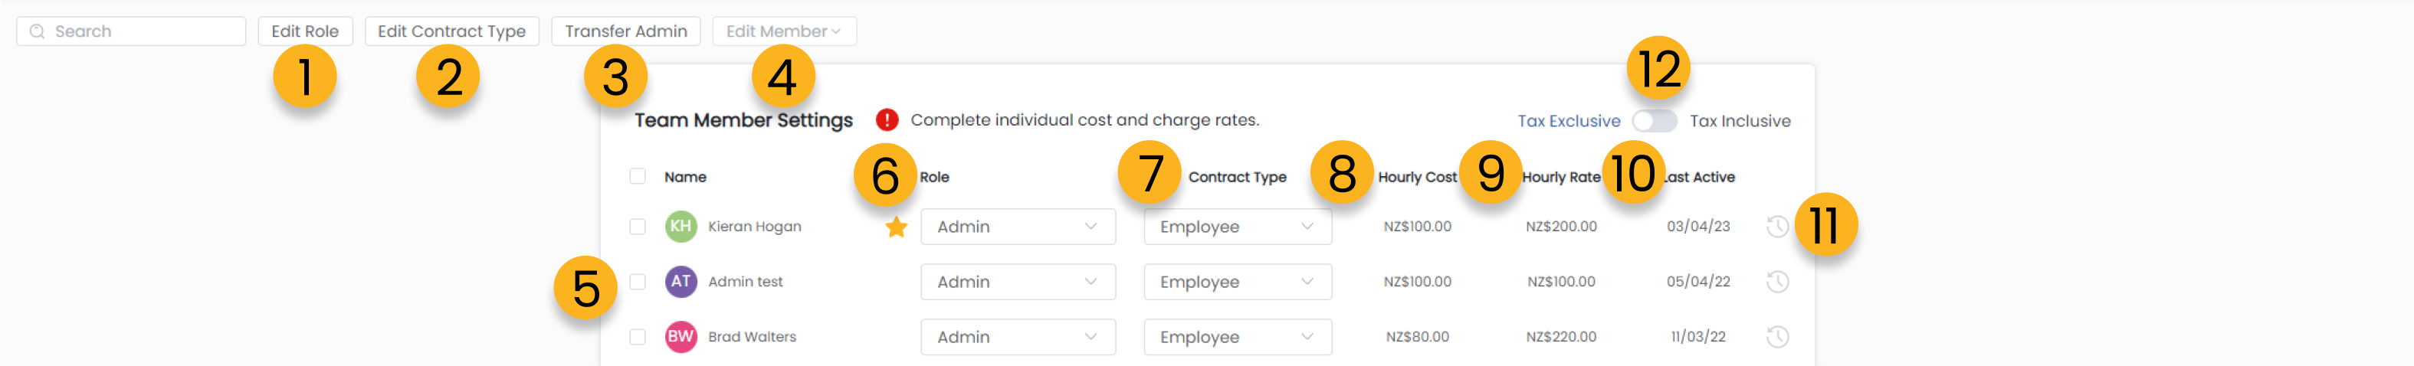
Task: Click the BW avatar for Brad Walters
Action: tap(681, 337)
